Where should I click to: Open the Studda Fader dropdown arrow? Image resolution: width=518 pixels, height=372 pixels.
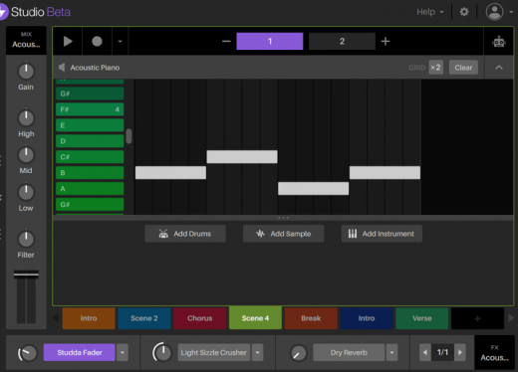click(123, 352)
